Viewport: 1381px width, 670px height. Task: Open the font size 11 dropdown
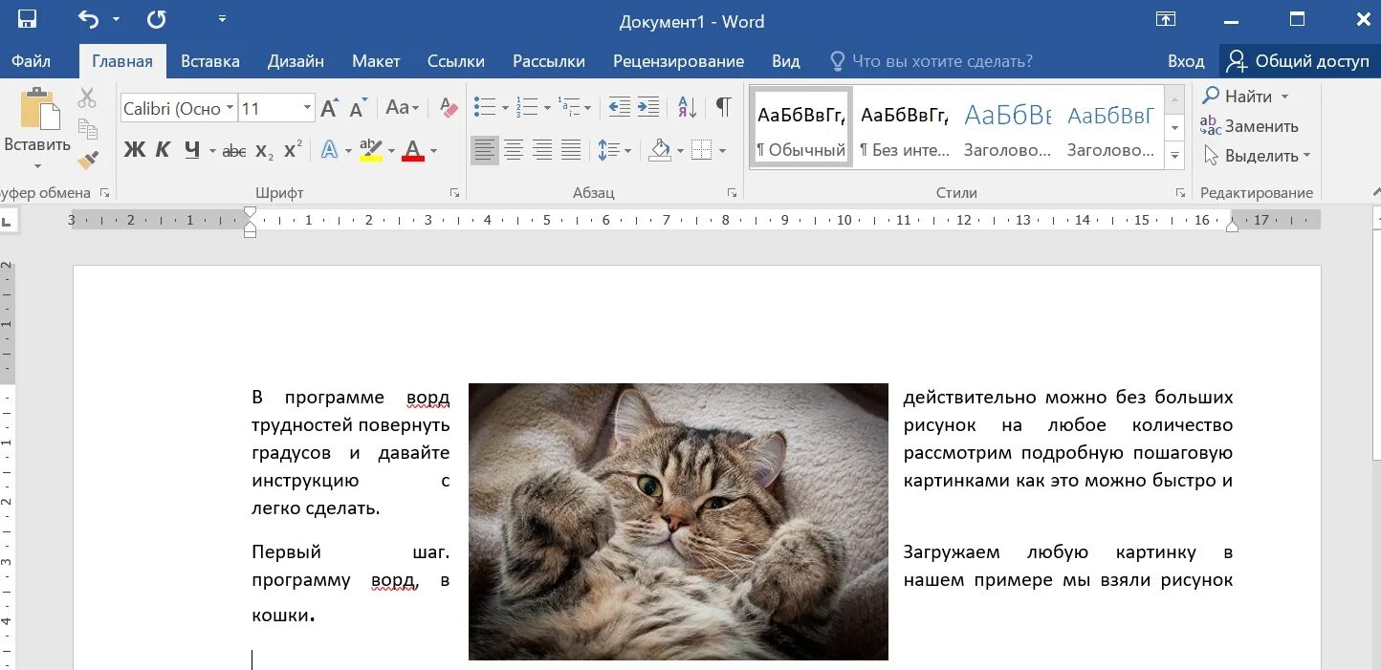coord(307,108)
